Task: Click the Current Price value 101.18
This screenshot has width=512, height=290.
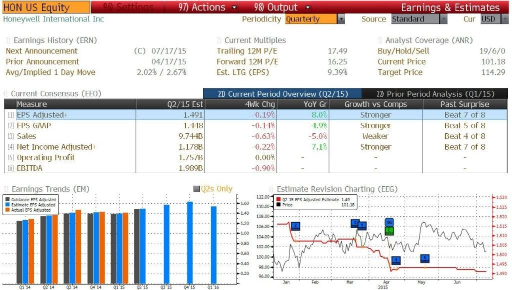Action: click(493, 62)
